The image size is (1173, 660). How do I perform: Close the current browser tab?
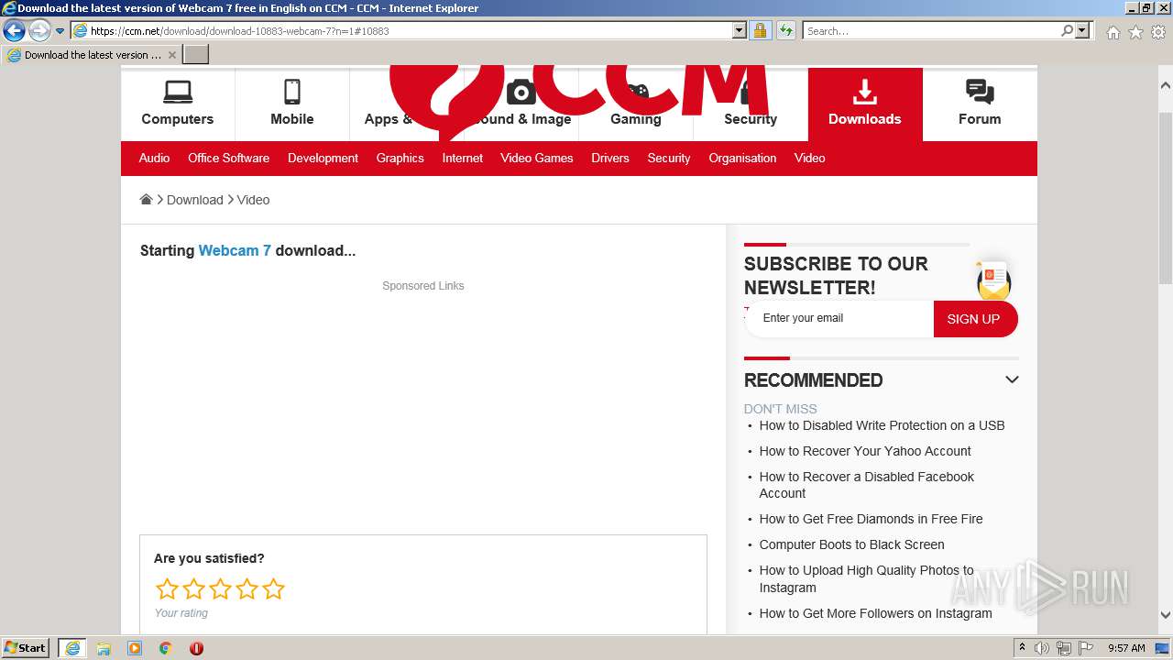171,55
